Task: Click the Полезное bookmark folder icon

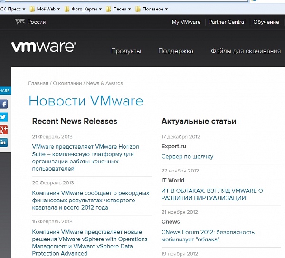Action: tap(138, 9)
